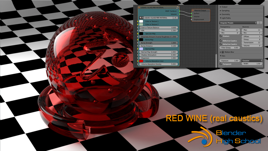
Task: Adjust the Glossiness Amount slider
Action: 159,37
